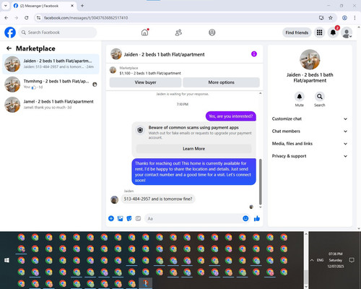Click the browser address bar URL

pyautogui.click(x=86, y=17)
